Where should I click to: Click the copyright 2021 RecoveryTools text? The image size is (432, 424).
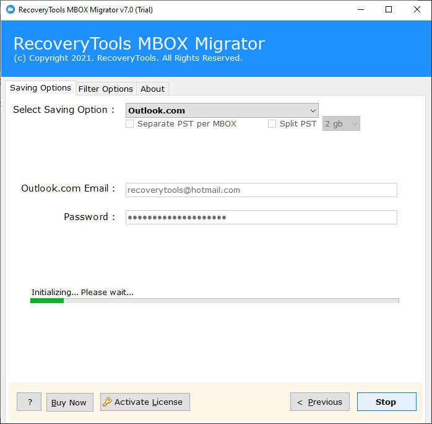tap(128, 58)
